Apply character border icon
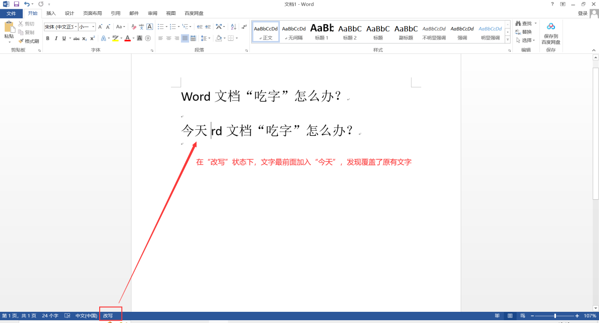Screen dimensions: 599x323 150,27
